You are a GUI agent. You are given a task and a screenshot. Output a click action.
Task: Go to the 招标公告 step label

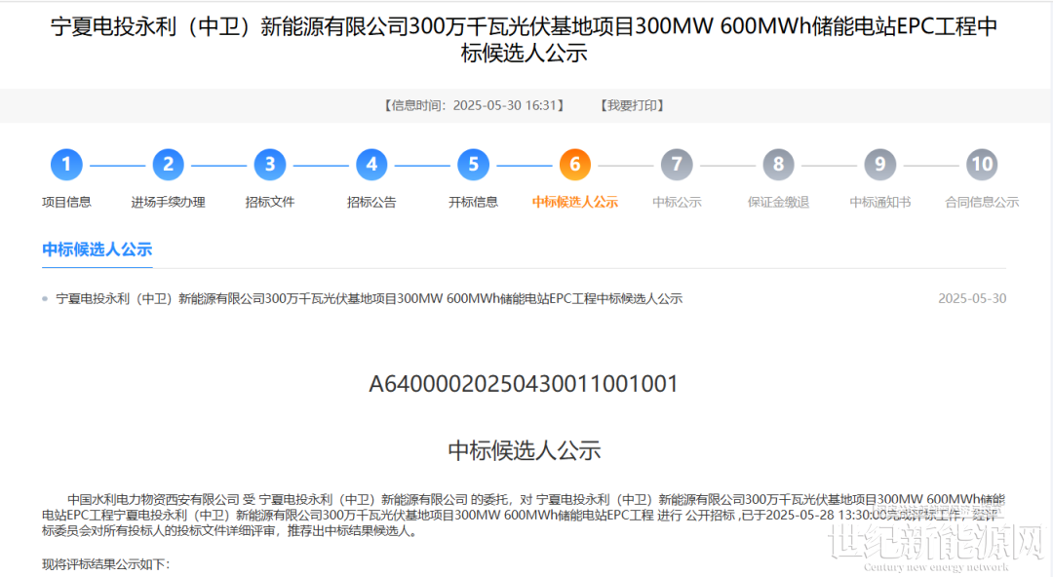click(371, 202)
